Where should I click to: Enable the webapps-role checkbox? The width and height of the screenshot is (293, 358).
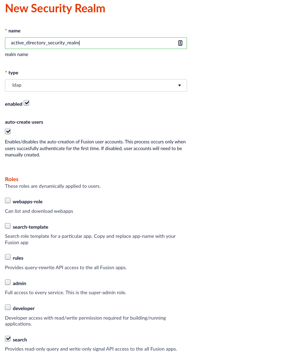coord(8,200)
